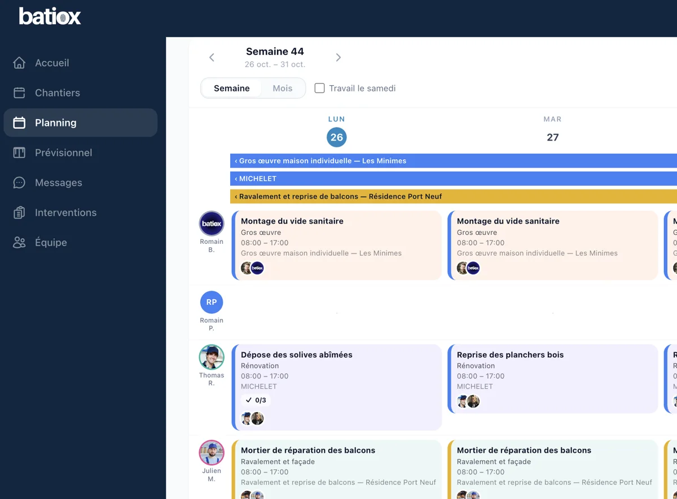Open Équipe in the sidebar
Image resolution: width=677 pixels, height=499 pixels.
coord(81,242)
